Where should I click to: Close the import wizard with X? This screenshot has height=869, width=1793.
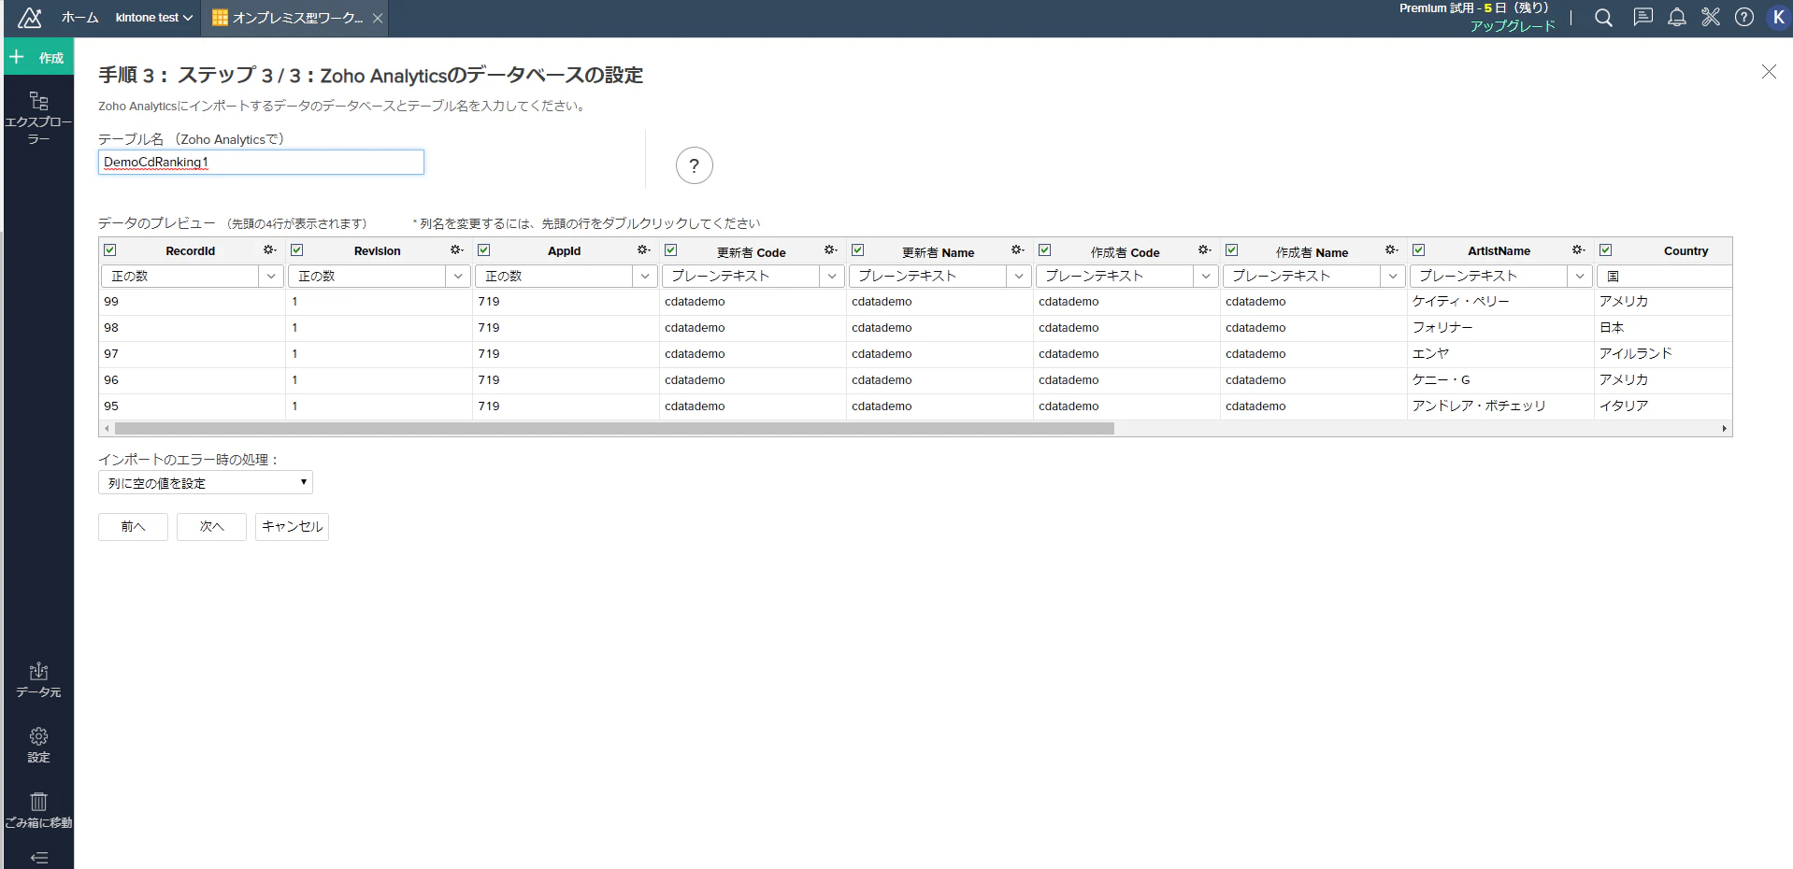coord(1769,72)
